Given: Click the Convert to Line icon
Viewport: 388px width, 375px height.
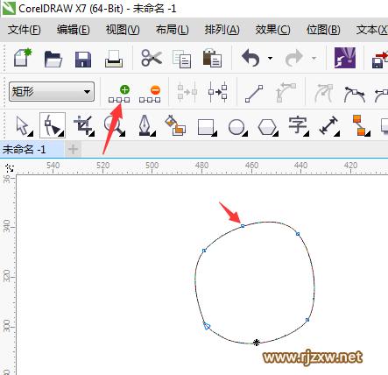Looking at the screenshot, I should (x=254, y=94).
